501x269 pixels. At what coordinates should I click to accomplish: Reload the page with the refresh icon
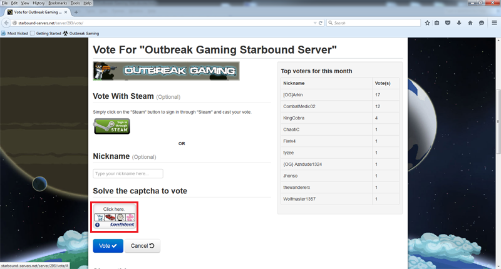[321, 23]
